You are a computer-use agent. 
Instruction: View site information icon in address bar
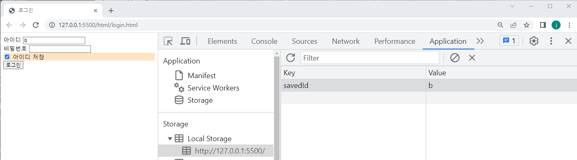coord(52,25)
